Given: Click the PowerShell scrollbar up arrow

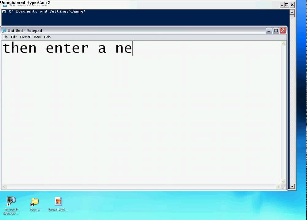Looking at the screenshot, I should tap(292, 12).
